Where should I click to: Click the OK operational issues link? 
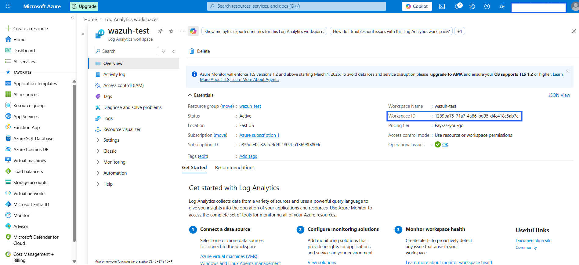[x=445, y=145]
